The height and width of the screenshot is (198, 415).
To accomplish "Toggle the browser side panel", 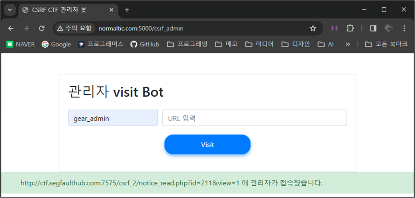I will (x=373, y=29).
